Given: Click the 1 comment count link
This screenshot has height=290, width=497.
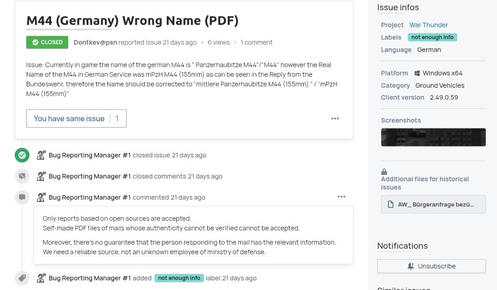Looking at the screenshot, I should (256, 42).
